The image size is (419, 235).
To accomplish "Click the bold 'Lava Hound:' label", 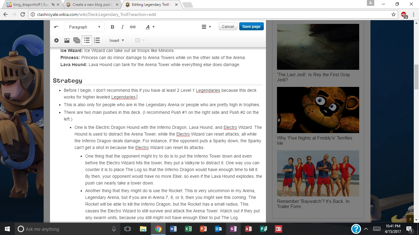I will pyautogui.click(x=74, y=65).
